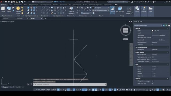
Task: Collapse the 3D visualization section in Properties
Action: [168, 47]
